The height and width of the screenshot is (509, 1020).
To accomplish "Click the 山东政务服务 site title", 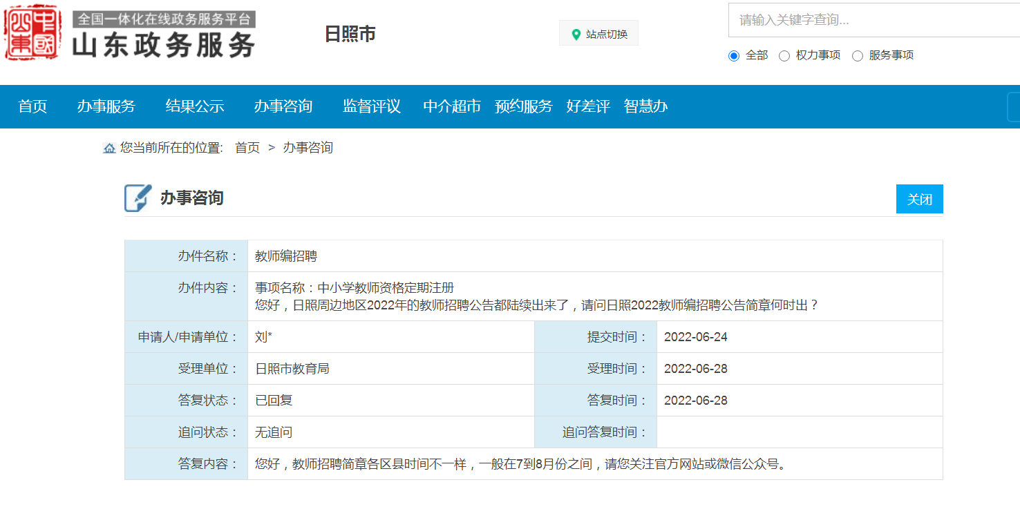I will pos(164,45).
